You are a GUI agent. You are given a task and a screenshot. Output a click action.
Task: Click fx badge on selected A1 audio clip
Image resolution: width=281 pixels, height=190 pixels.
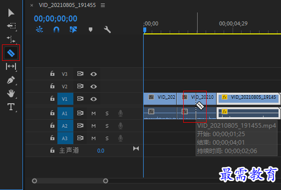(225, 112)
